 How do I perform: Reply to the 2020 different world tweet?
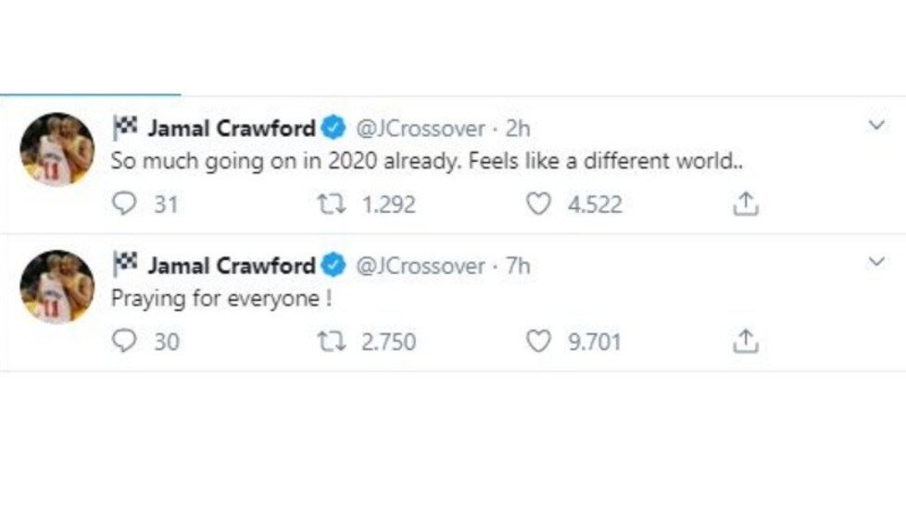[x=123, y=204]
